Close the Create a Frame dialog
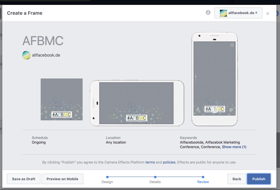 268,13
